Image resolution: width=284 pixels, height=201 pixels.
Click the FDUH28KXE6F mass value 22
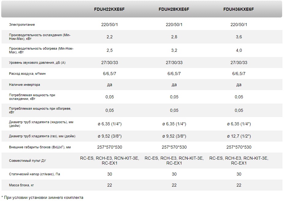point(174,185)
